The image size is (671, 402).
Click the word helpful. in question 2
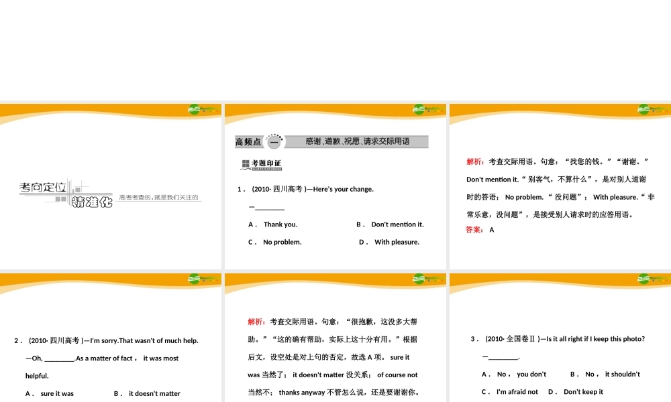pyautogui.click(x=37, y=376)
